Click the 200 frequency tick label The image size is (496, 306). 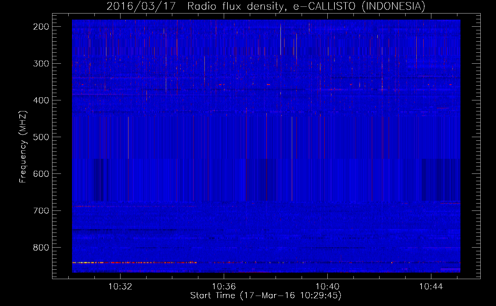point(41,27)
